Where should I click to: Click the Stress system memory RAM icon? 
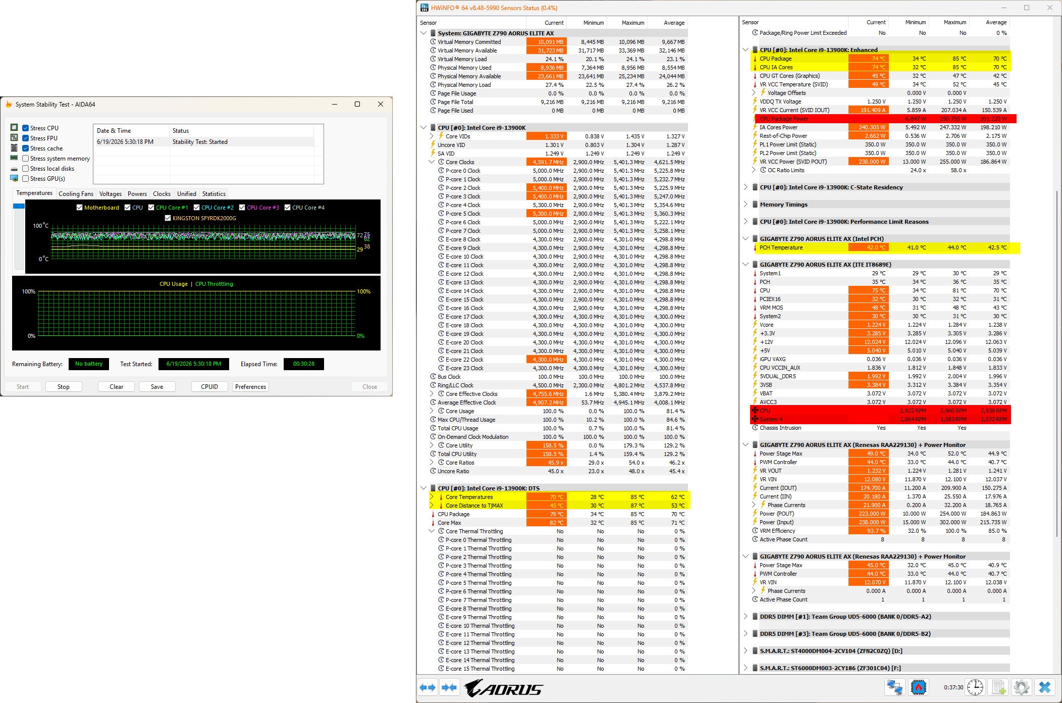pos(14,158)
